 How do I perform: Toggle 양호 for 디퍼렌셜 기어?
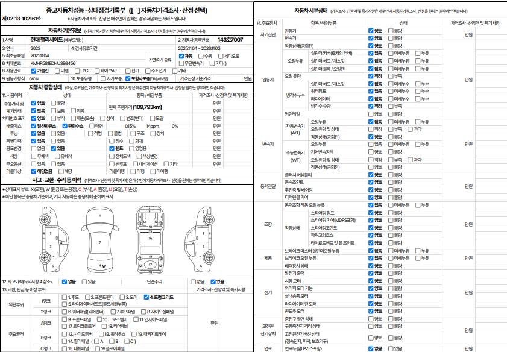(371, 198)
